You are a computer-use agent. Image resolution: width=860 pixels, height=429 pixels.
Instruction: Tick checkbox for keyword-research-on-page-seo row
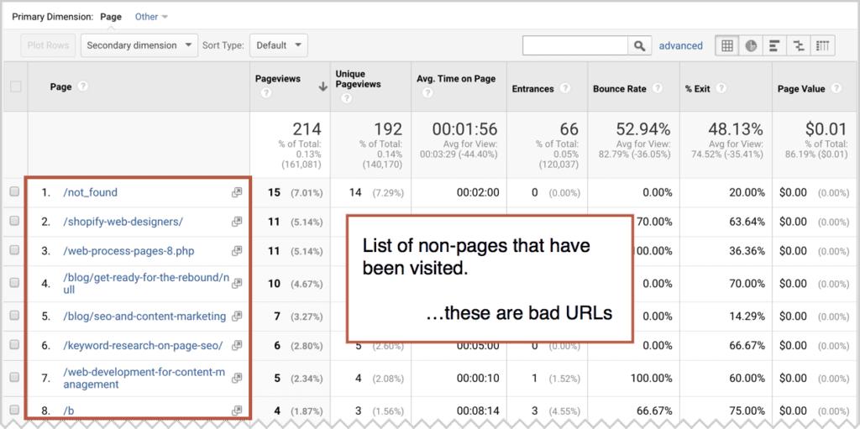pos(14,344)
